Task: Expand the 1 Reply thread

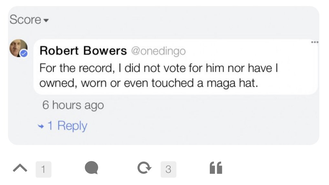Action: point(67,126)
